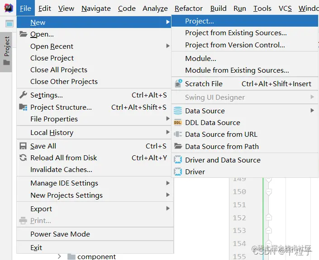Screen dimensions: 319x260
Task: Toggle the fold marker on line 152
Action: coord(268,217)
